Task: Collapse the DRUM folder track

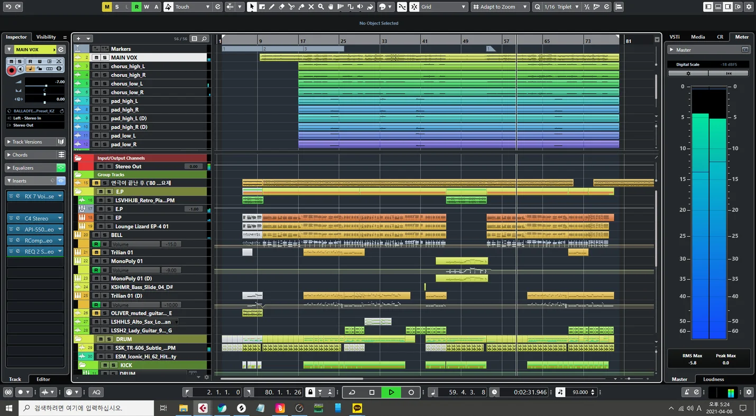Action: (x=78, y=339)
